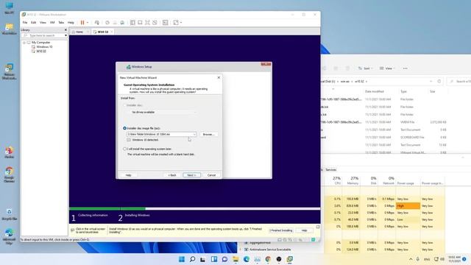The height and width of the screenshot is (265, 471).
Task: Show hidden system tray icons
Action: [411, 259]
